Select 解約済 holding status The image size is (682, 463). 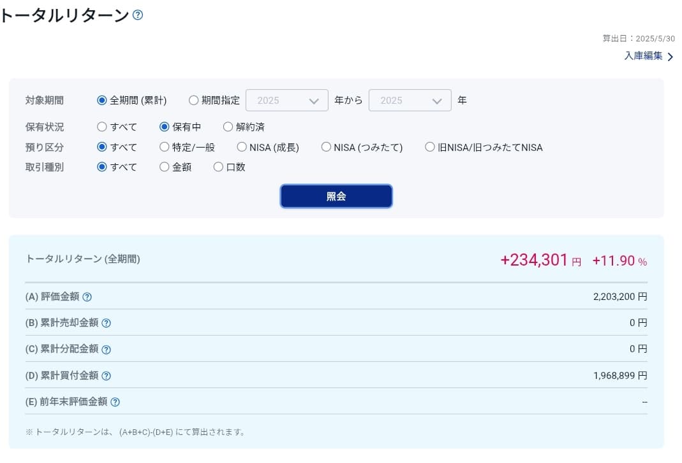228,127
